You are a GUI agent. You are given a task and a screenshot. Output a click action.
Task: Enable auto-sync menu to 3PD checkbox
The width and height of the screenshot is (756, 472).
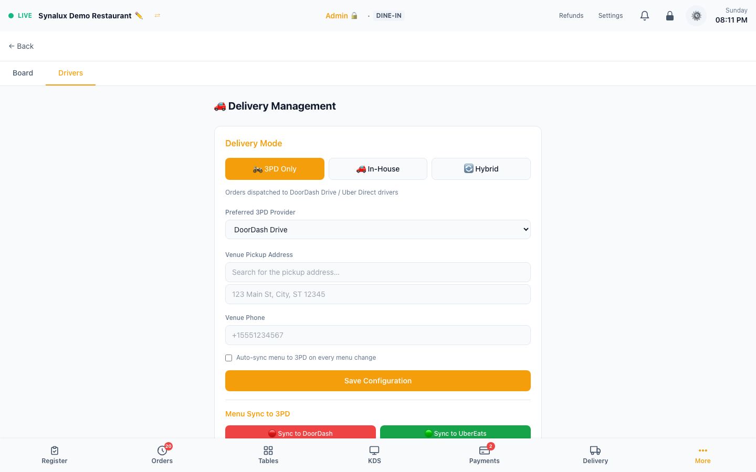[x=228, y=358]
